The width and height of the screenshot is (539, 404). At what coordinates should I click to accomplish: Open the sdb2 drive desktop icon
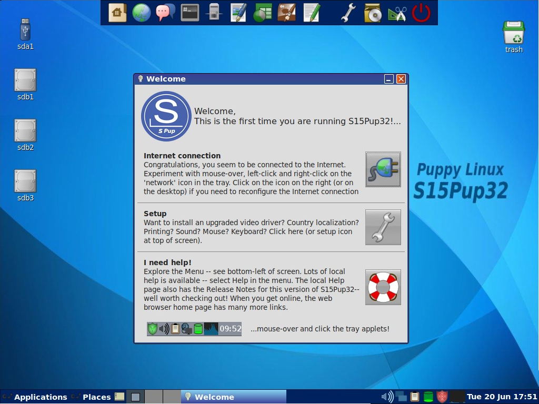coord(25,135)
